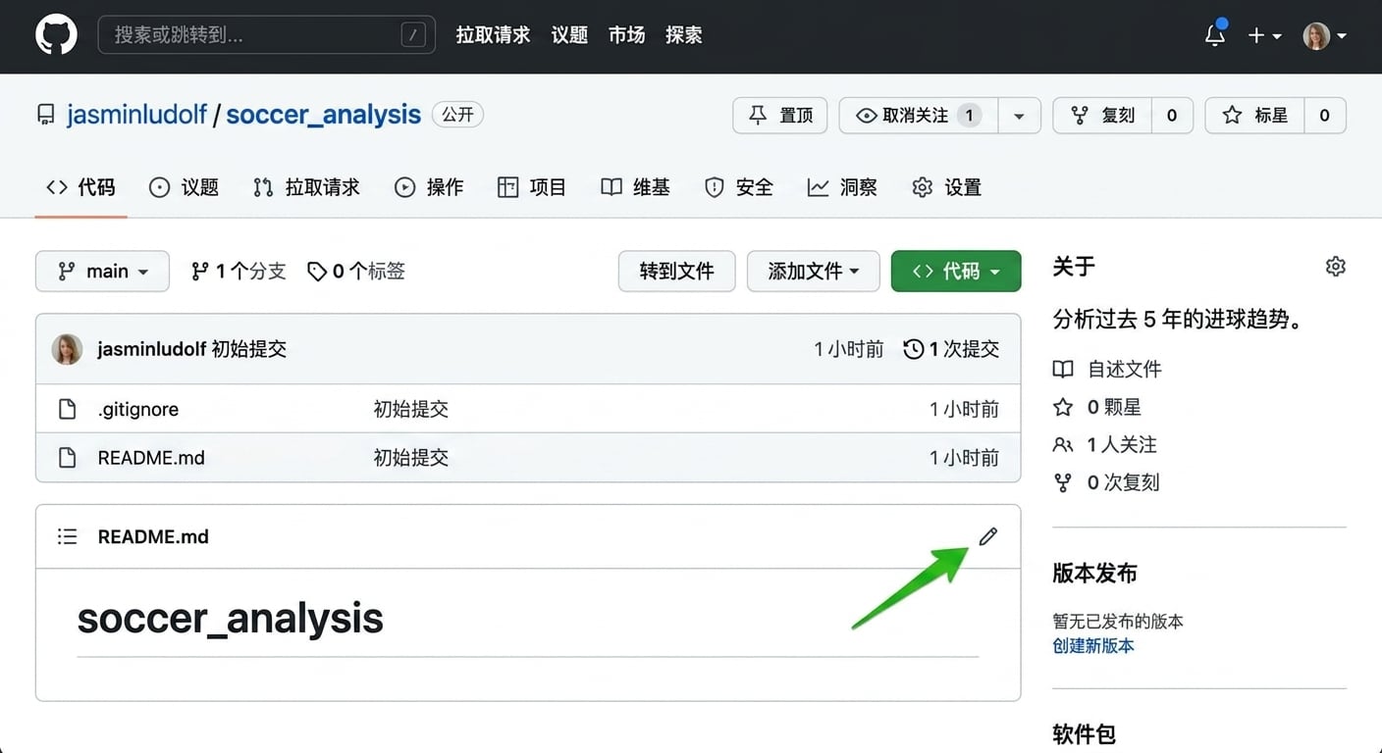Open the 版本发布 heading link
The image size is (1382, 753).
1094,574
